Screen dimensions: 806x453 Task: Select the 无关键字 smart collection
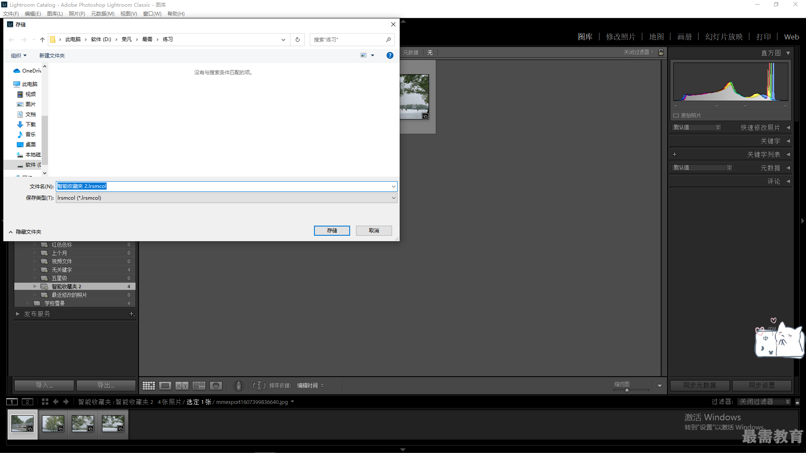[x=75, y=270]
